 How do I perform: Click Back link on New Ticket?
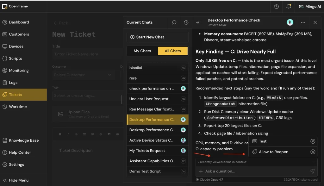[61, 23]
